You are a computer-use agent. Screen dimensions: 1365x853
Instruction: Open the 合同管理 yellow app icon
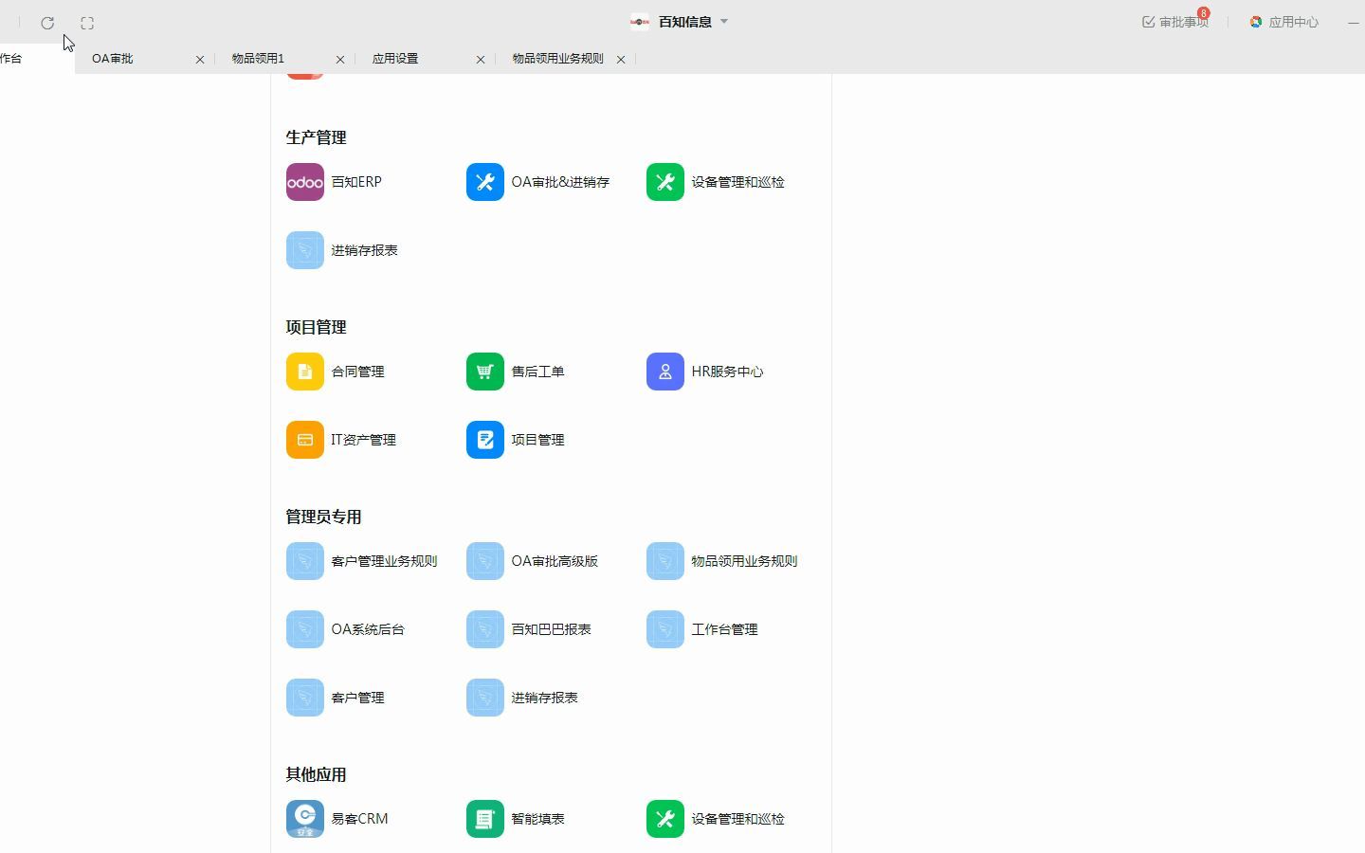(x=305, y=372)
